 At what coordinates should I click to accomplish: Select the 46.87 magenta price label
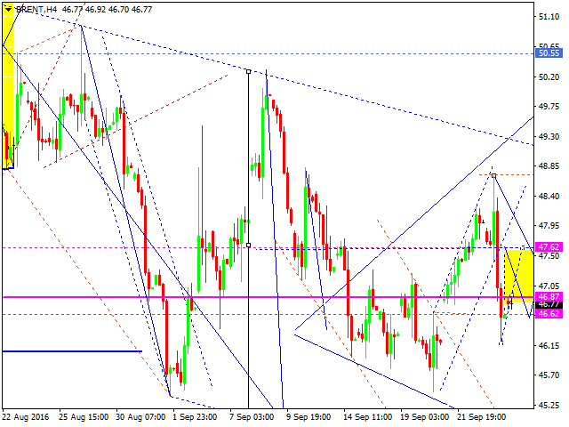[549, 296]
